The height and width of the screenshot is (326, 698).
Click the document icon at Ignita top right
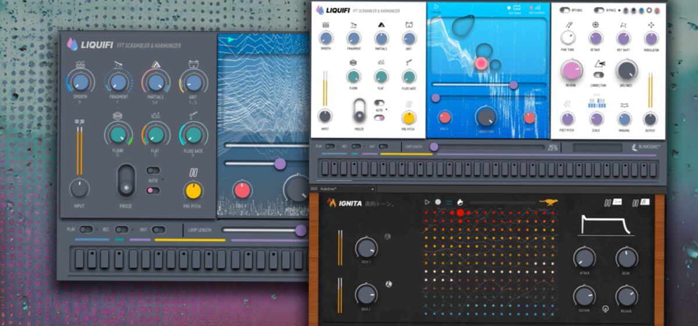[645, 202]
